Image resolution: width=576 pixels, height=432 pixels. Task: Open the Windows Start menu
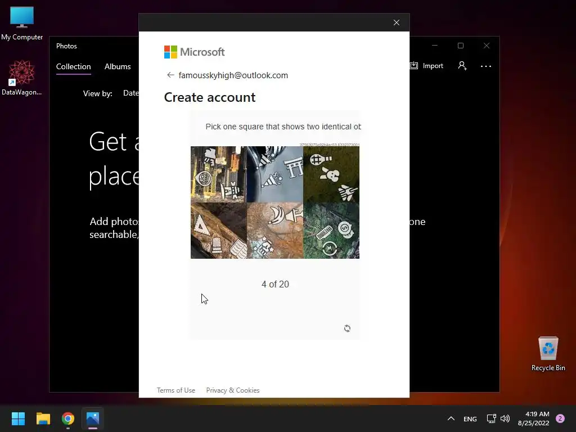(18, 418)
